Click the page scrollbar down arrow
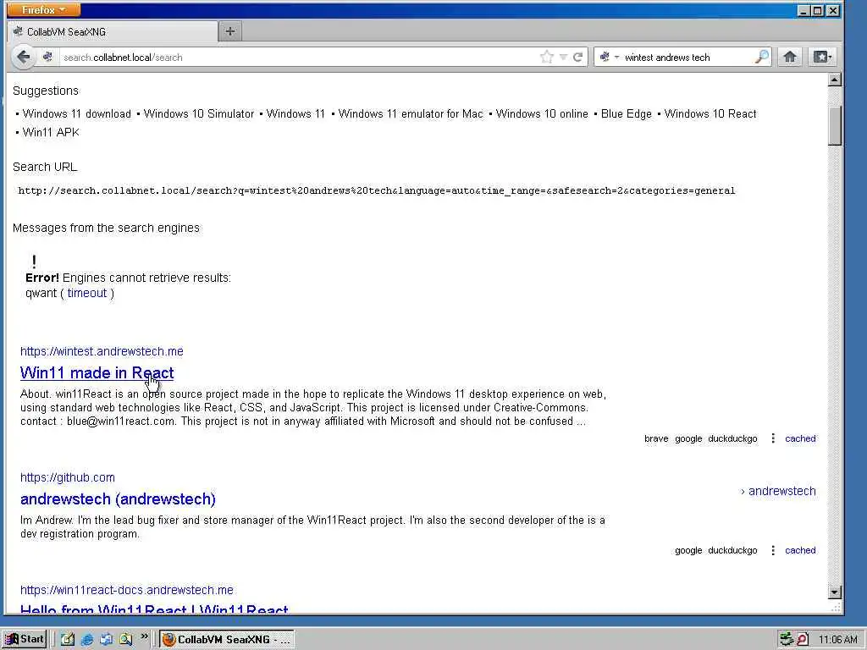 point(834,592)
